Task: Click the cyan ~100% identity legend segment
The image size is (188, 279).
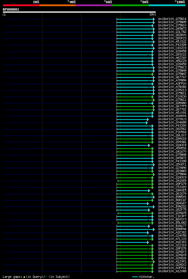Action: click(167, 5)
